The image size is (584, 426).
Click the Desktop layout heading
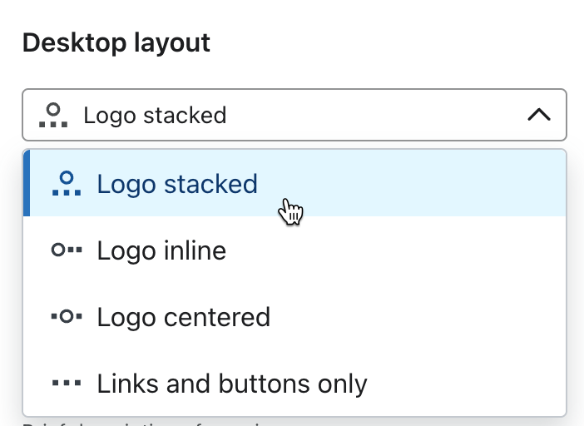[x=116, y=42]
